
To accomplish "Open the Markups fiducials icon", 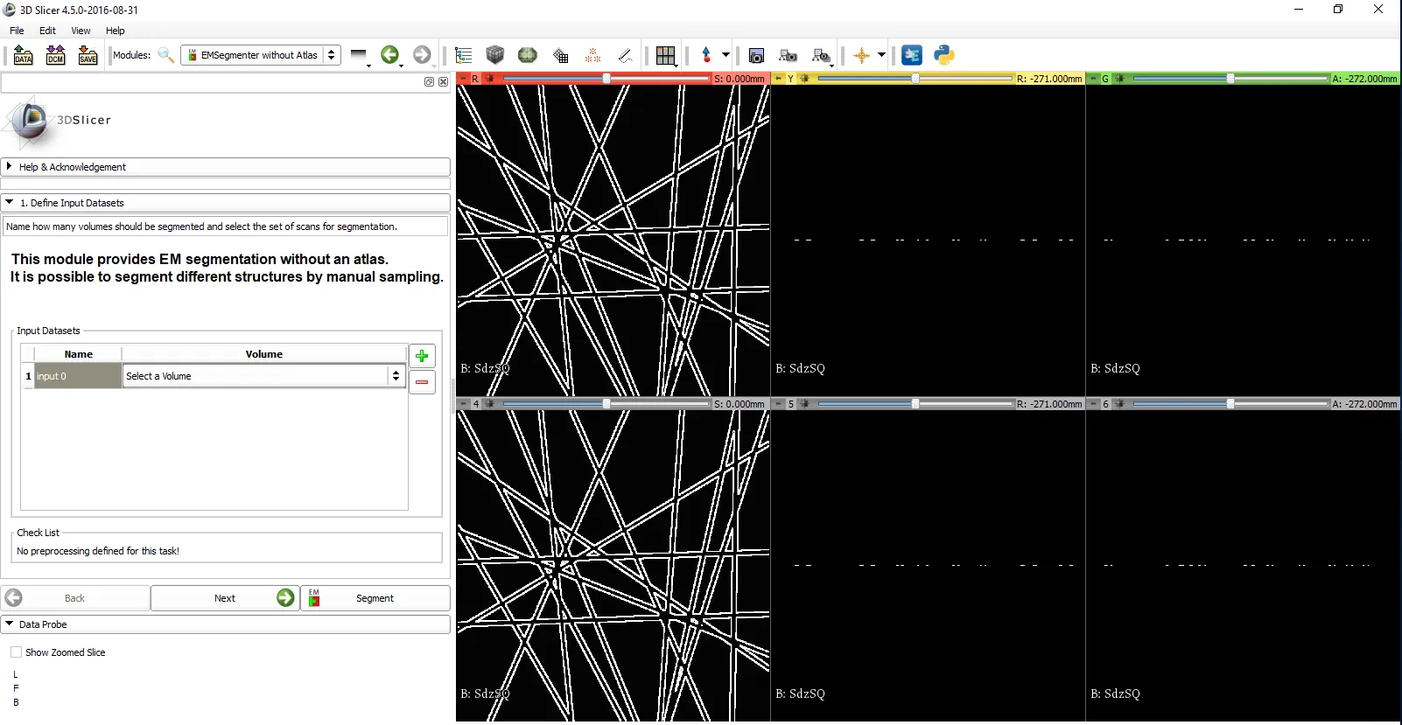I will (x=592, y=55).
